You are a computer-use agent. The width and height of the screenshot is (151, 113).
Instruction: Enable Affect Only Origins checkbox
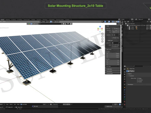tap(137, 78)
